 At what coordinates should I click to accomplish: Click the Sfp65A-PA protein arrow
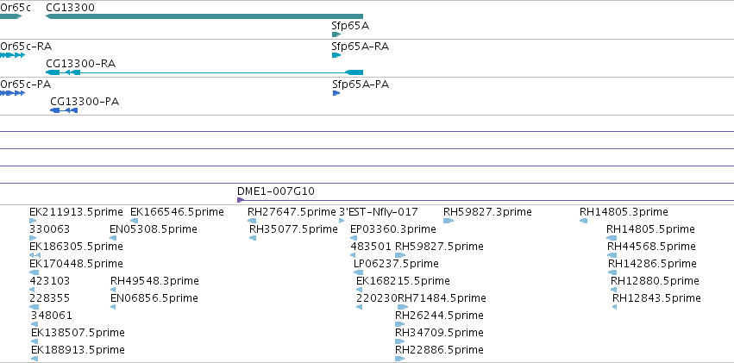(x=336, y=93)
